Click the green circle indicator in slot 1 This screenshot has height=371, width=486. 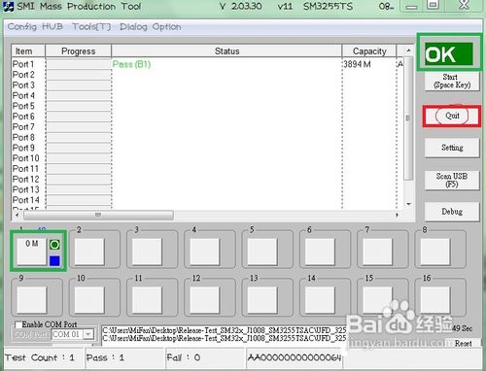[54, 245]
